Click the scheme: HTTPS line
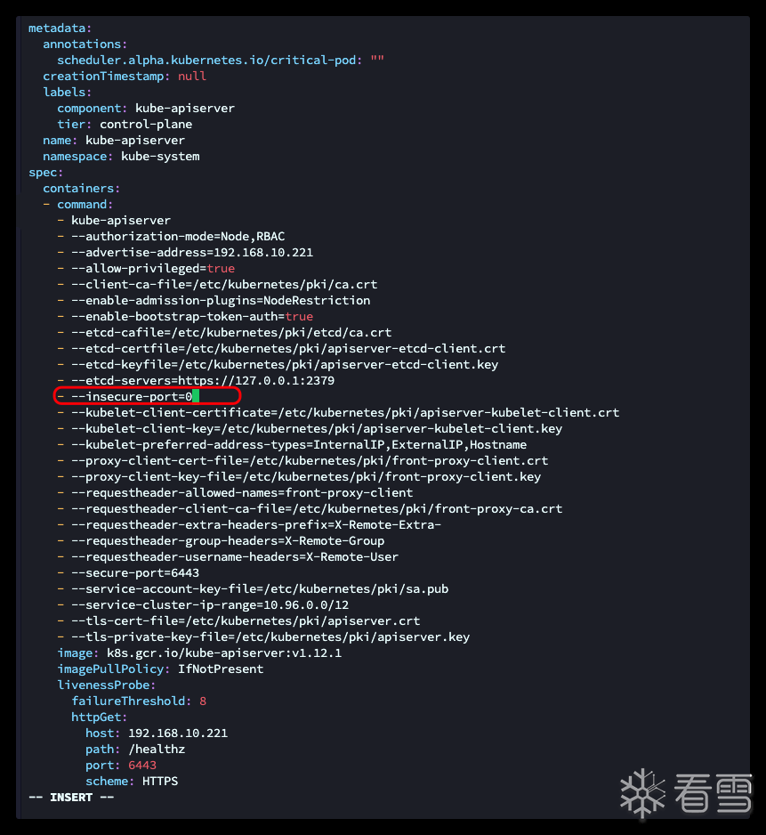766x835 pixels. pyautogui.click(x=132, y=781)
